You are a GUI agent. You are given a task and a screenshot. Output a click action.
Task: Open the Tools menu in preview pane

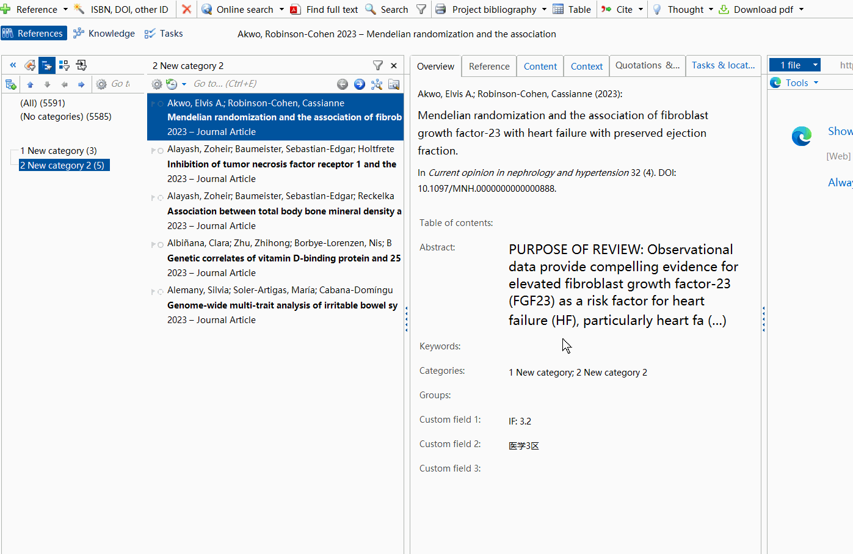click(794, 82)
